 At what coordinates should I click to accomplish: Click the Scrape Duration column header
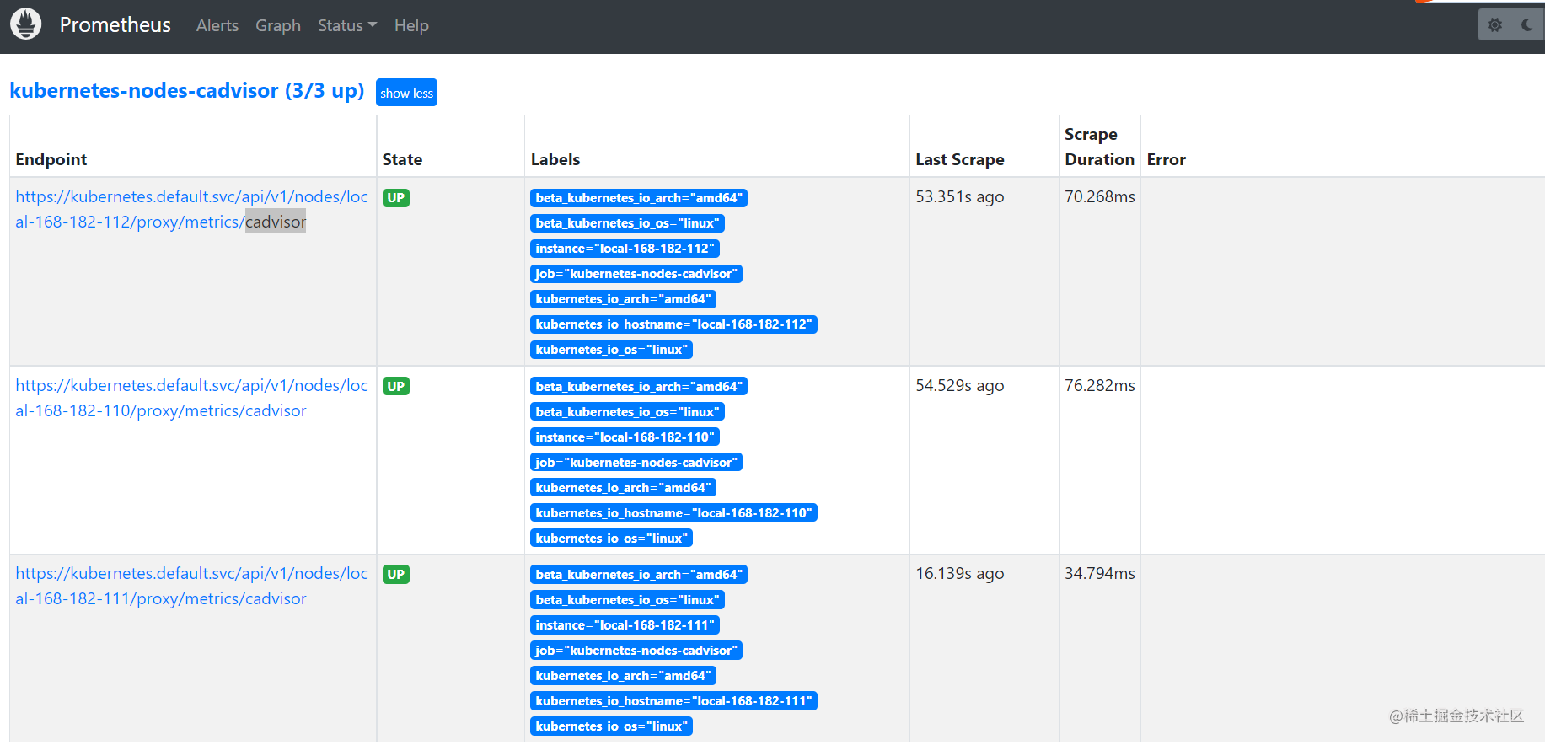click(1099, 147)
